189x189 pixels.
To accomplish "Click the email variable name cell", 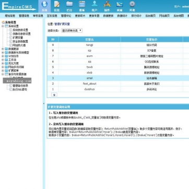I will pyautogui.click(x=90, y=78).
